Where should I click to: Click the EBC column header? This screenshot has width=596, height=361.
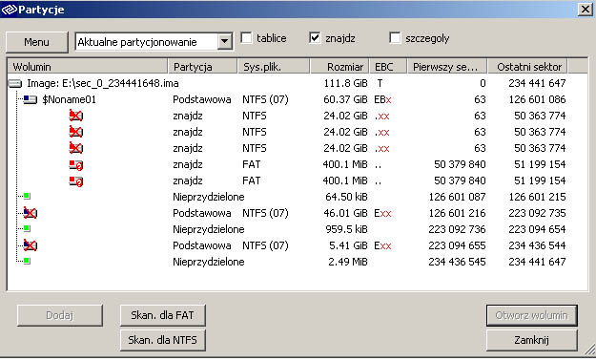[x=388, y=67]
